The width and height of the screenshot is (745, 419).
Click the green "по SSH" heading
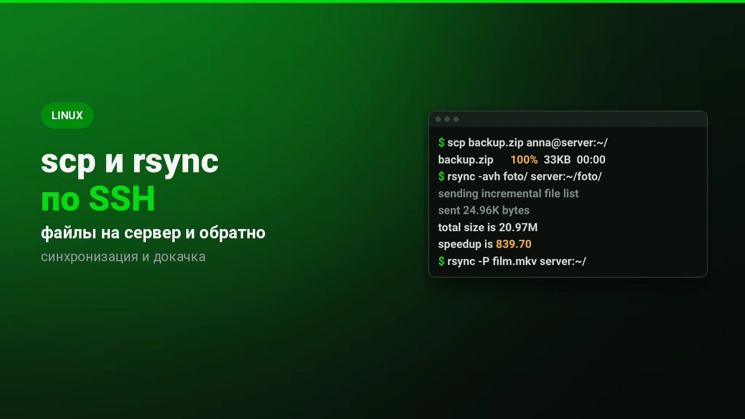click(98, 199)
